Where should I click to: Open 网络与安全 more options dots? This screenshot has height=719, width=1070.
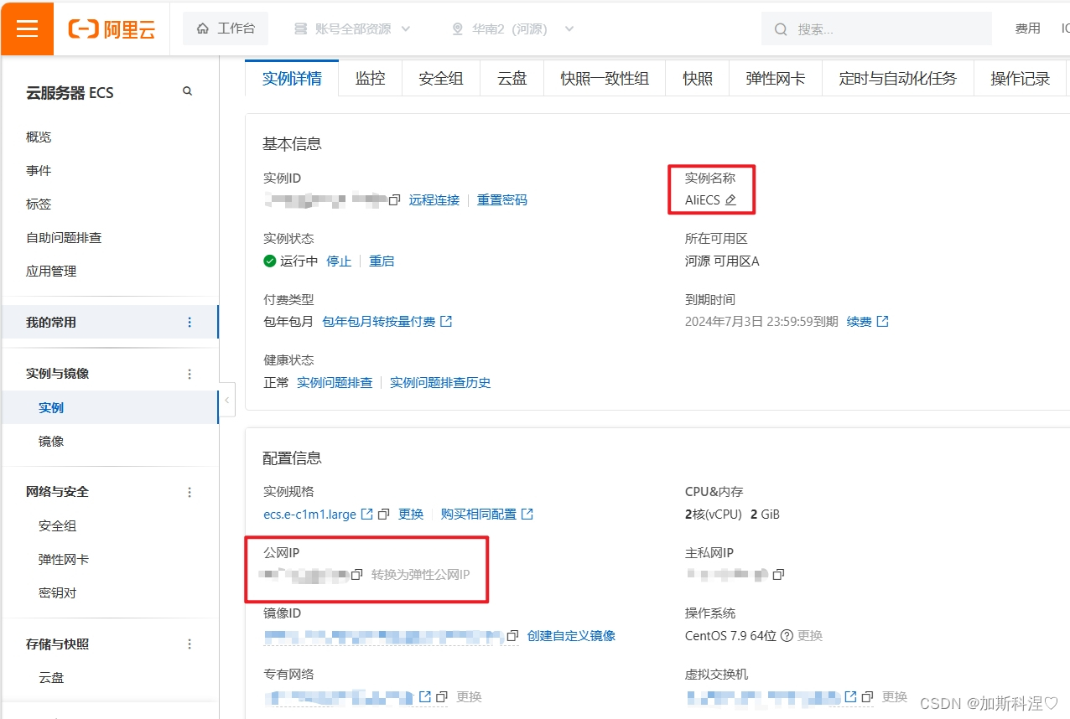tap(190, 492)
